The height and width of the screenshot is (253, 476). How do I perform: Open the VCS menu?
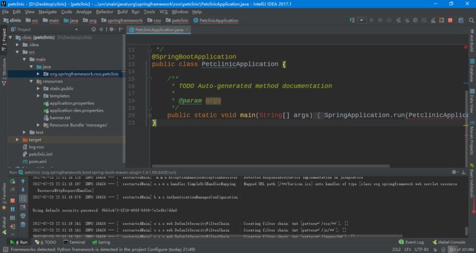[x=163, y=11]
